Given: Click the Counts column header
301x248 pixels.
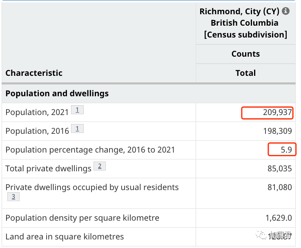Looking at the screenshot, I should tap(245, 54).
